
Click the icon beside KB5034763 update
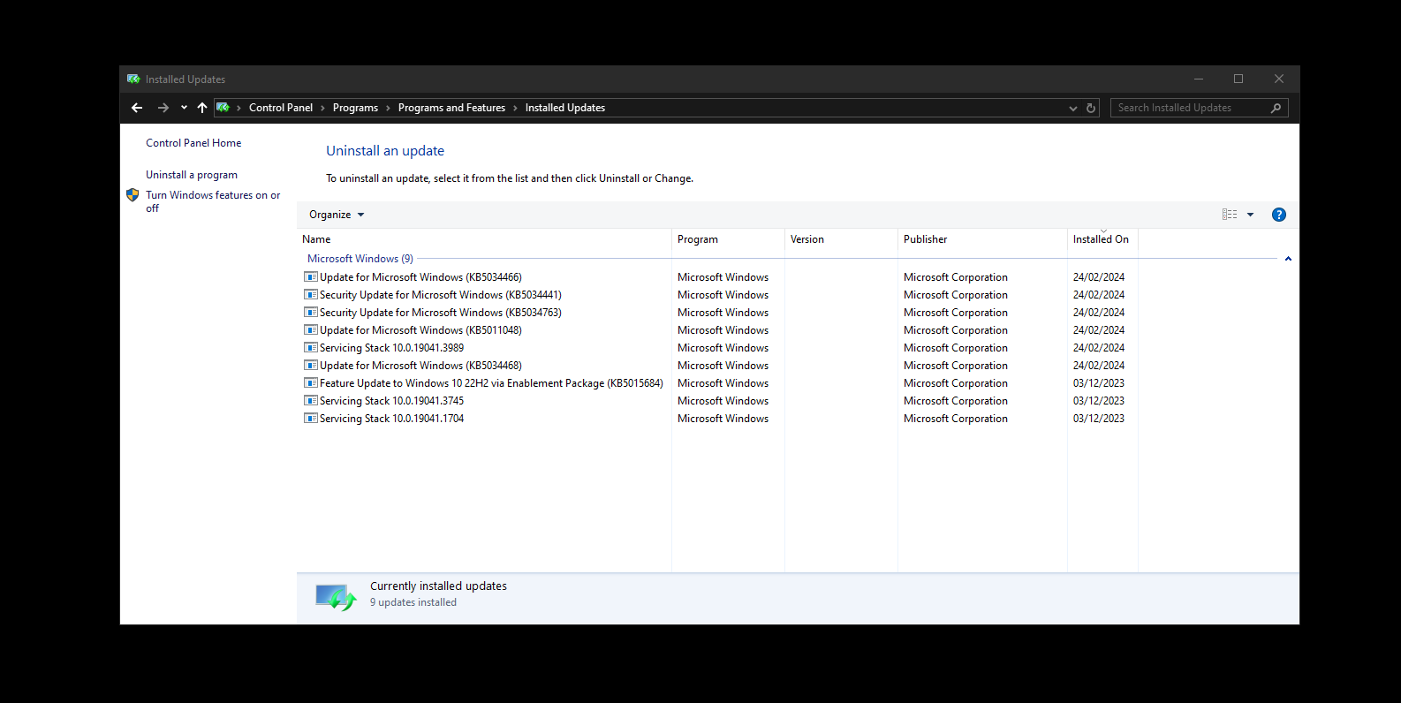[311, 313]
